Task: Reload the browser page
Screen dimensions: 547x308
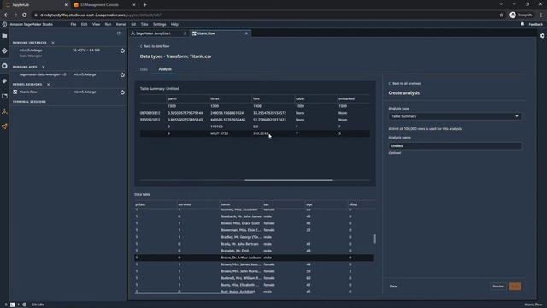Action: [25, 15]
